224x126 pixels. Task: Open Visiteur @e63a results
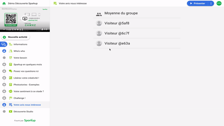point(137,43)
